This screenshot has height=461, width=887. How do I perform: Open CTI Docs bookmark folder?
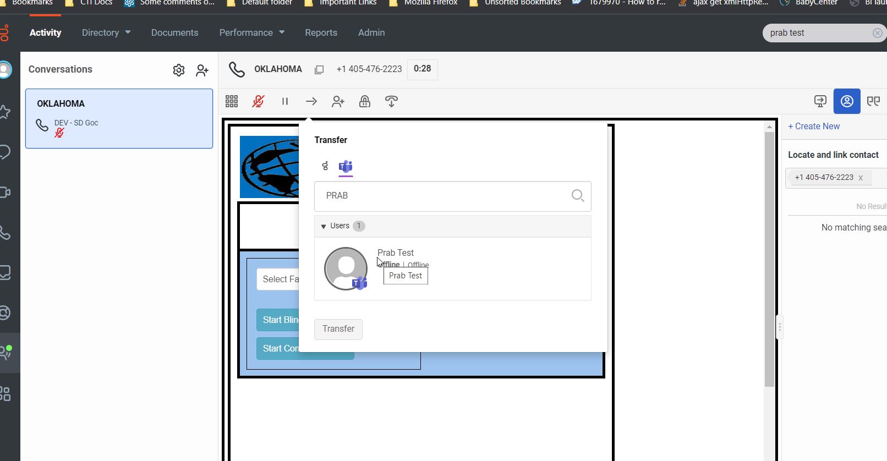click(89, 3)
